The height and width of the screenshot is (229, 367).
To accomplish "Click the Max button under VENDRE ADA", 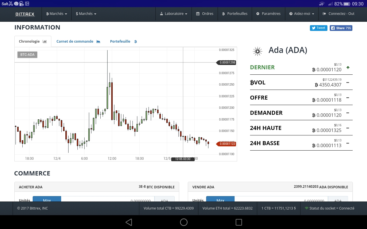I will pyautogui.click(x=220, y=199).
